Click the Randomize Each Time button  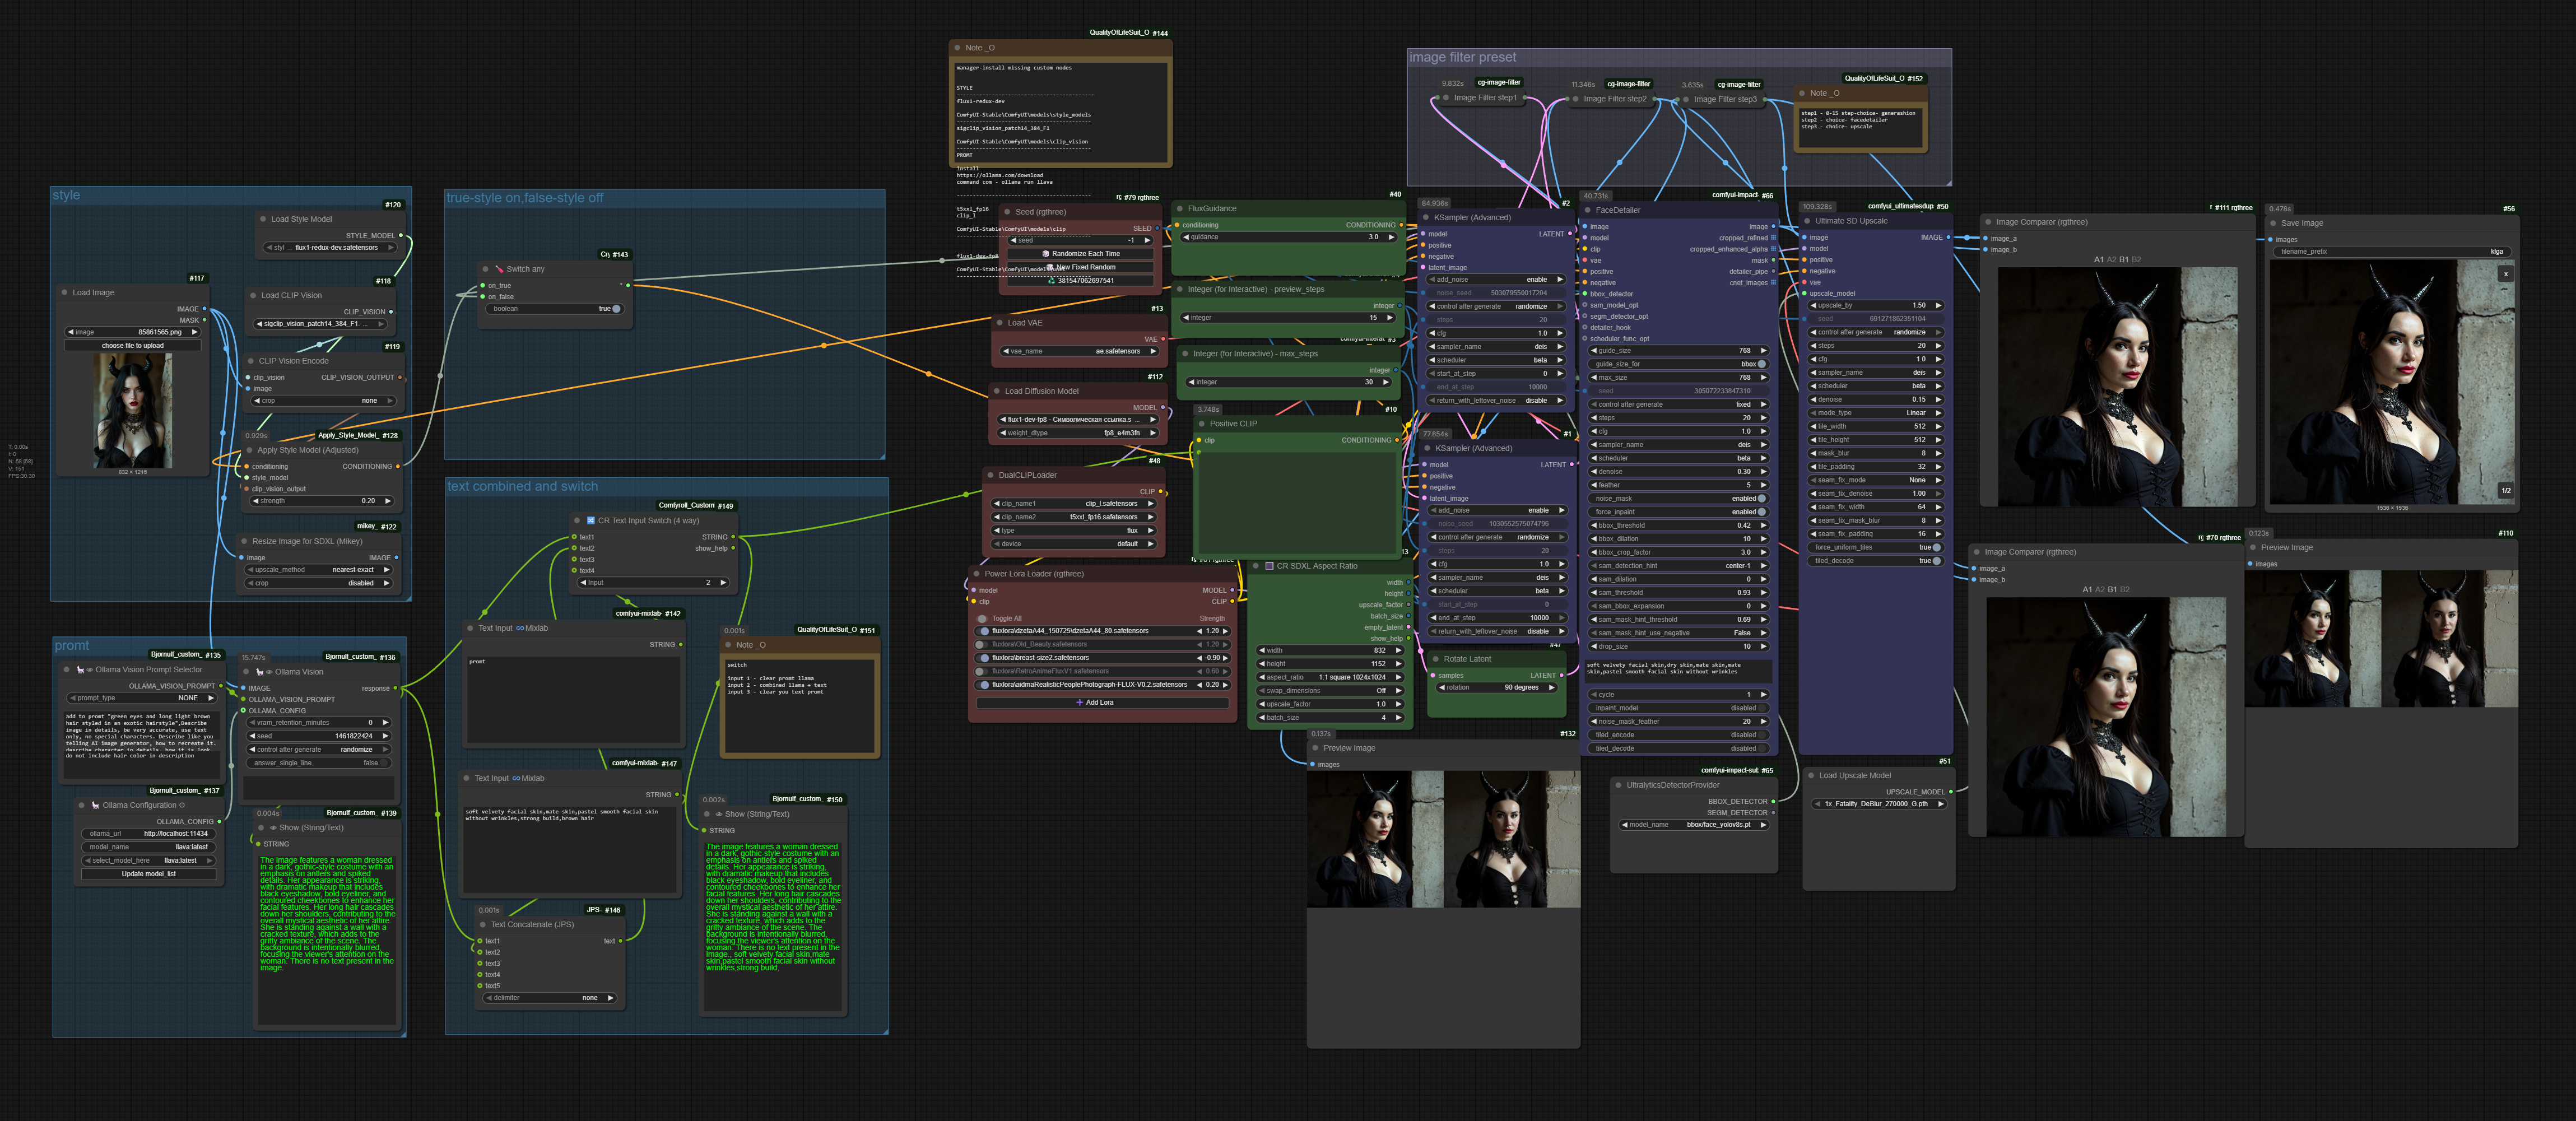pos(1080,254)
